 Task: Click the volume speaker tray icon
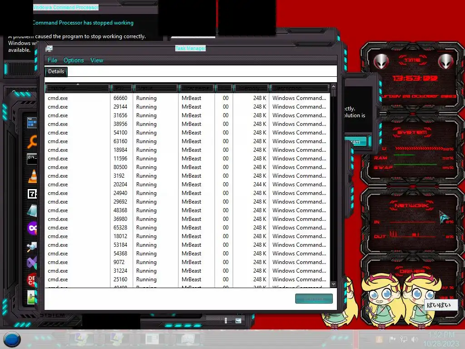click(415, 339)
